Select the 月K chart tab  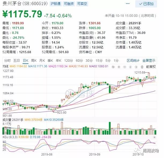[42, 60]
